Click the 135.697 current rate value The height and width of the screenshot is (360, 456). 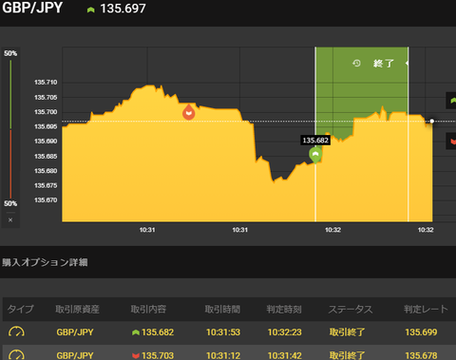pyautogui.click(x=123, y=9)
